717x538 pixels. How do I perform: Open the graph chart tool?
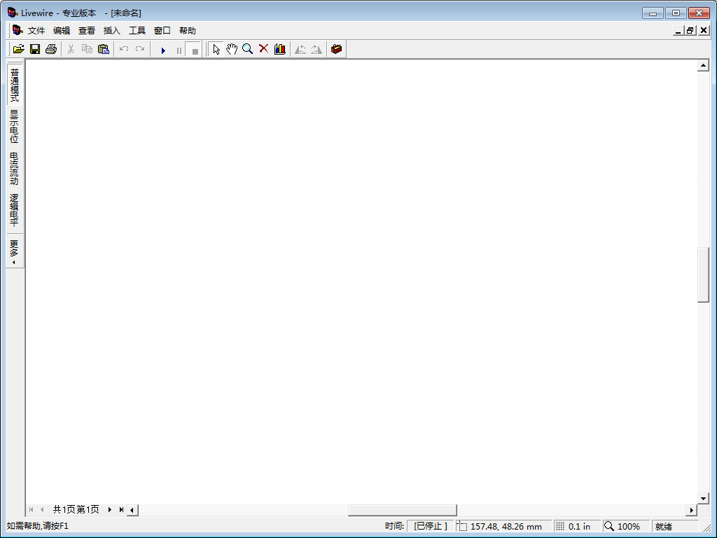(280, 49)
